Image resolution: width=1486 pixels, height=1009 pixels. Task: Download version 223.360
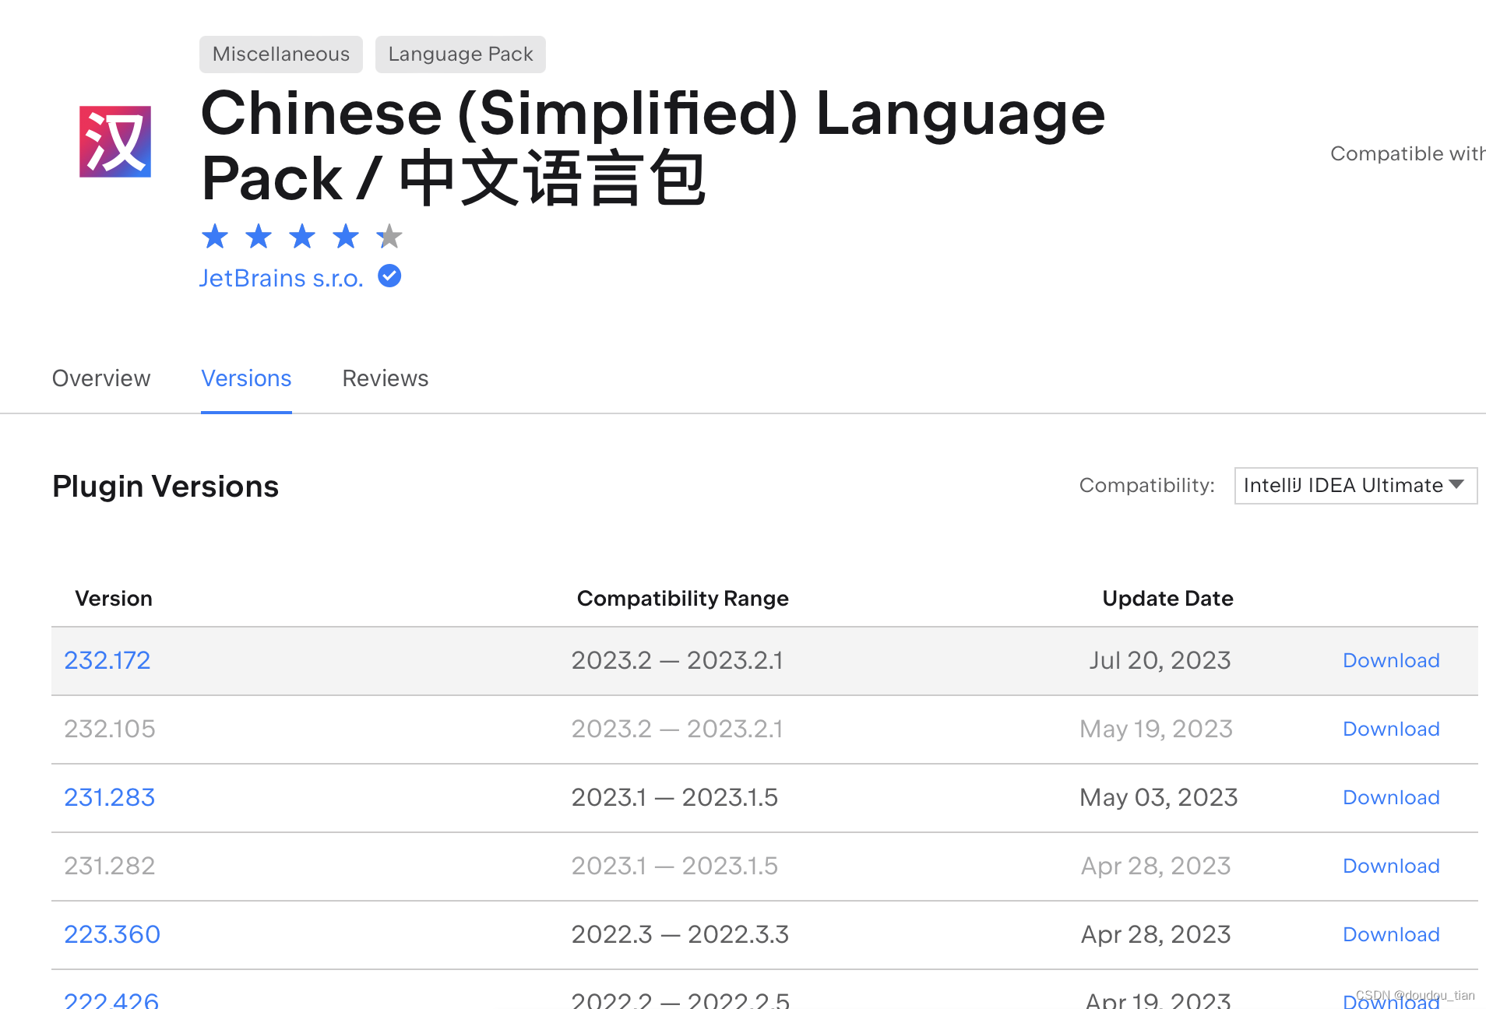click(x=1391, y=934)
